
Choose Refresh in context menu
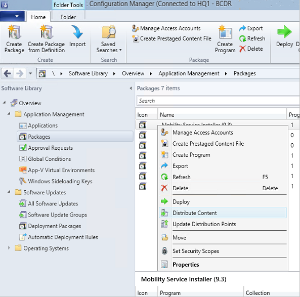223,177
